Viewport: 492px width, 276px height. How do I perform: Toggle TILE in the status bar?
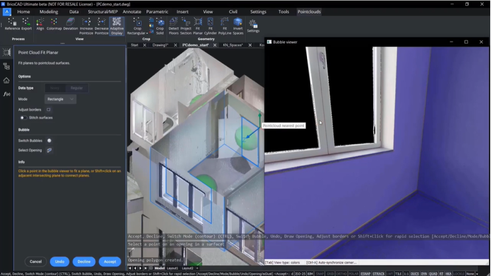pyautogui.click(x=398, y=274)
